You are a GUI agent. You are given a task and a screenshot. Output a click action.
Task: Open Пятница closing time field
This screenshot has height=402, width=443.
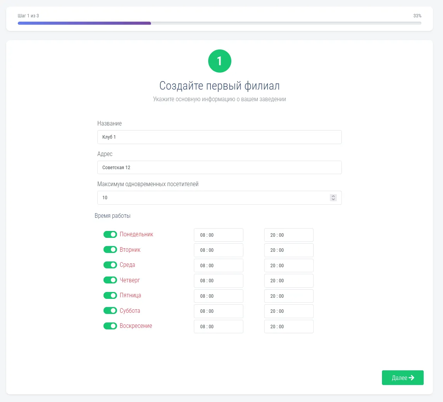(289, 296)
